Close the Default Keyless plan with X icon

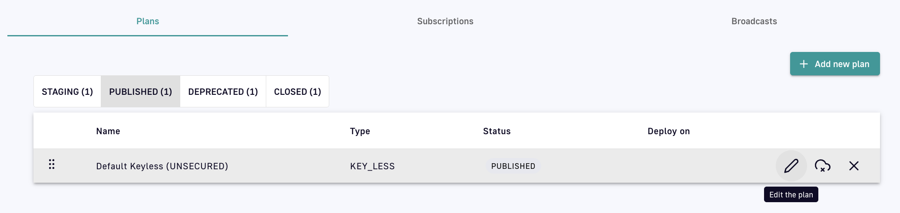[x=854, y=166]
